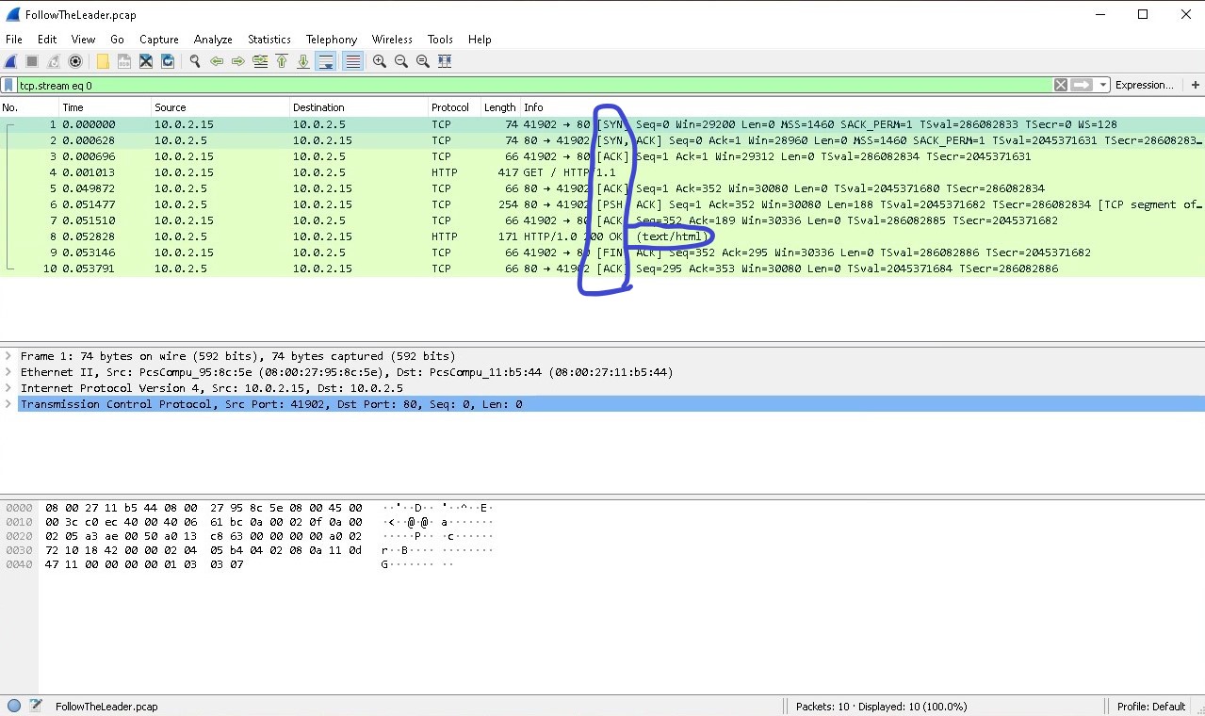This screenshot has height=716, width=1205.
Task: Click the Stop capture square icon
Action: click(32, 61)
